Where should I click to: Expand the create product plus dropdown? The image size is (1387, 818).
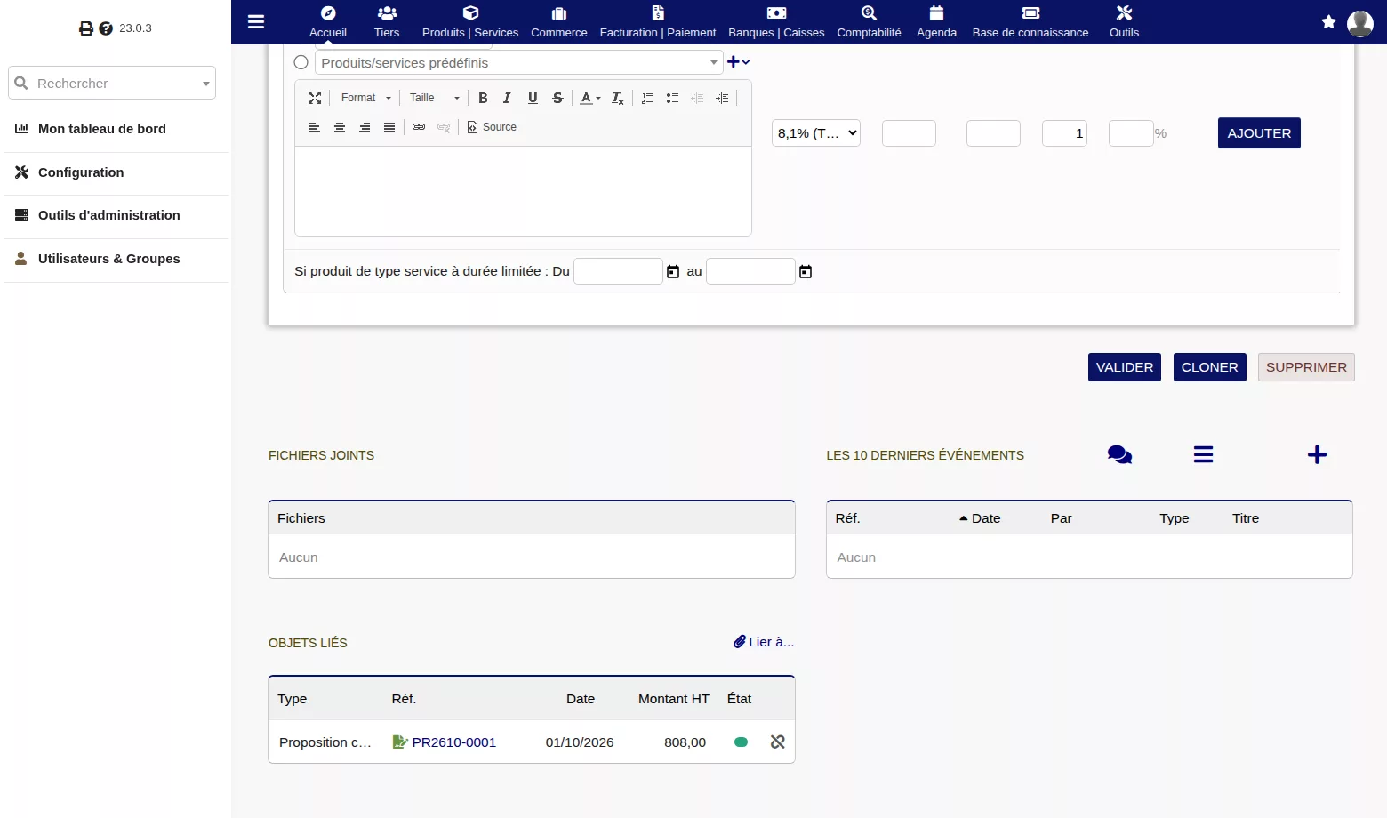(739, 62)
